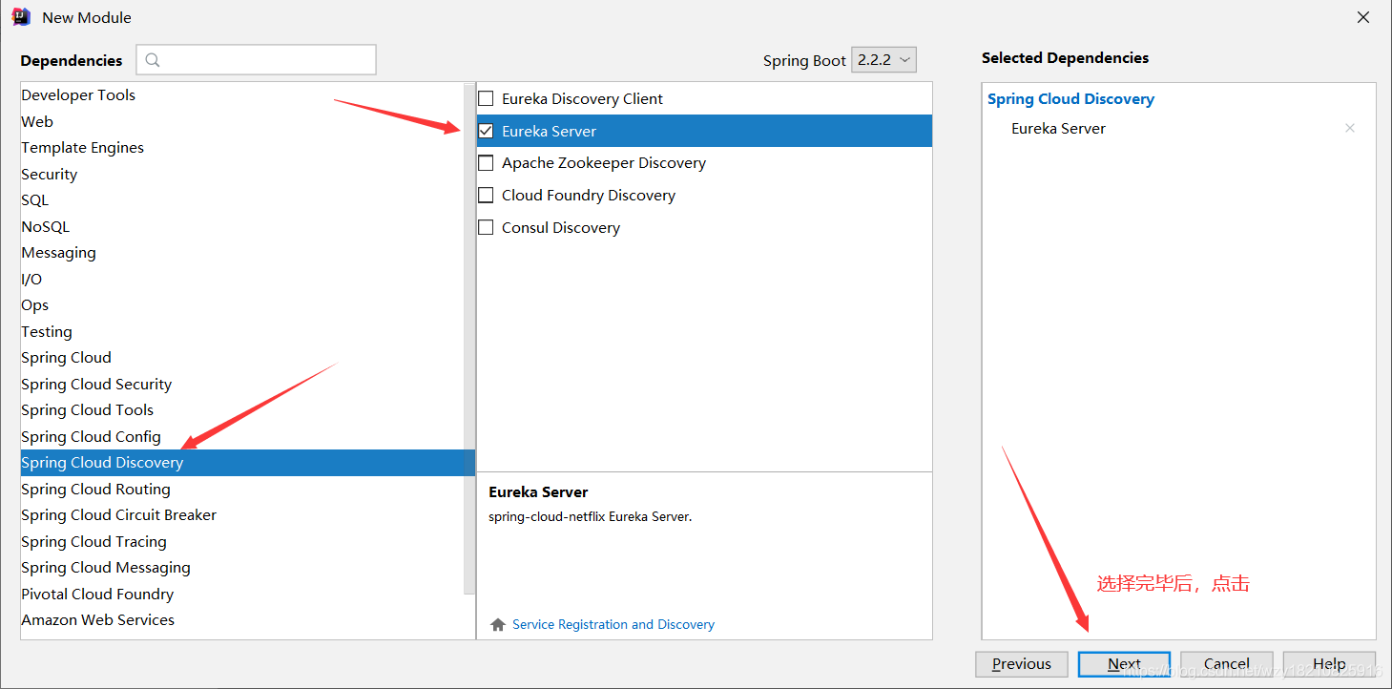Choose Spring Cloud Routing category
The image size is (1392, 689).
(x=242, y=489)
